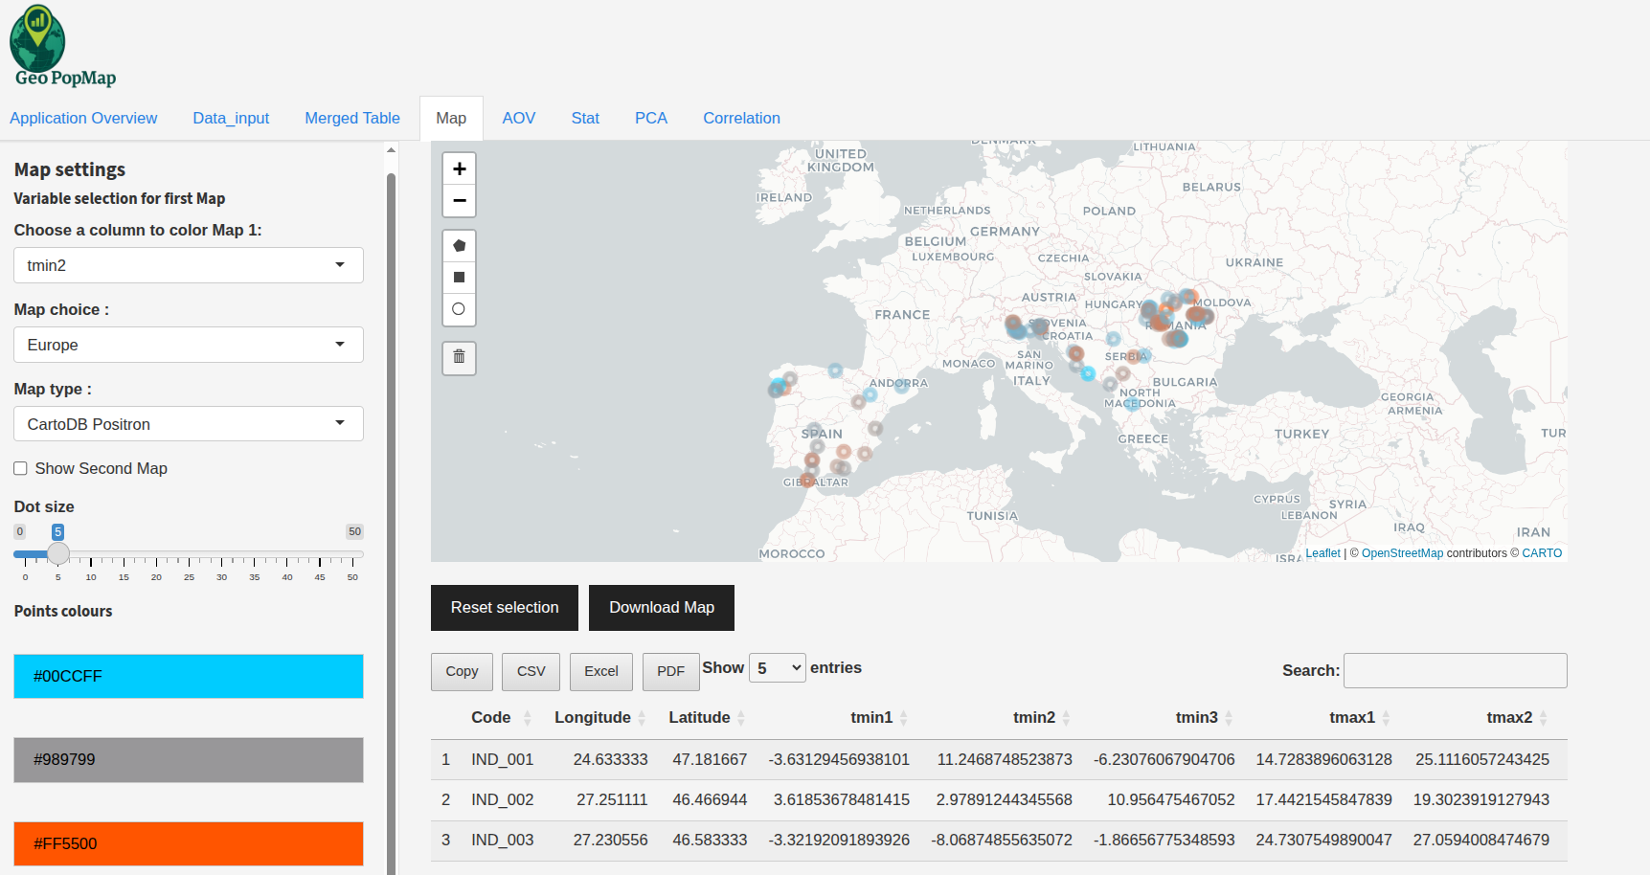Open the Map choice Europe dropdown
The image size is (1650, 875).
point(189,345)
